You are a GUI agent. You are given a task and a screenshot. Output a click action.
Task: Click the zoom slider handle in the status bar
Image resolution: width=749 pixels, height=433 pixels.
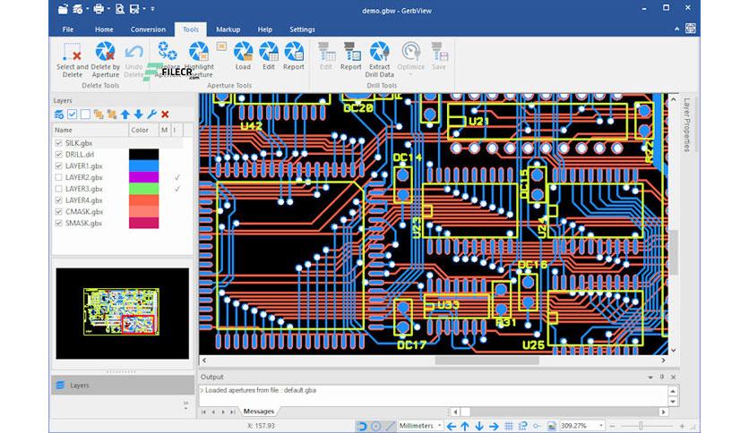pos(641,426)
